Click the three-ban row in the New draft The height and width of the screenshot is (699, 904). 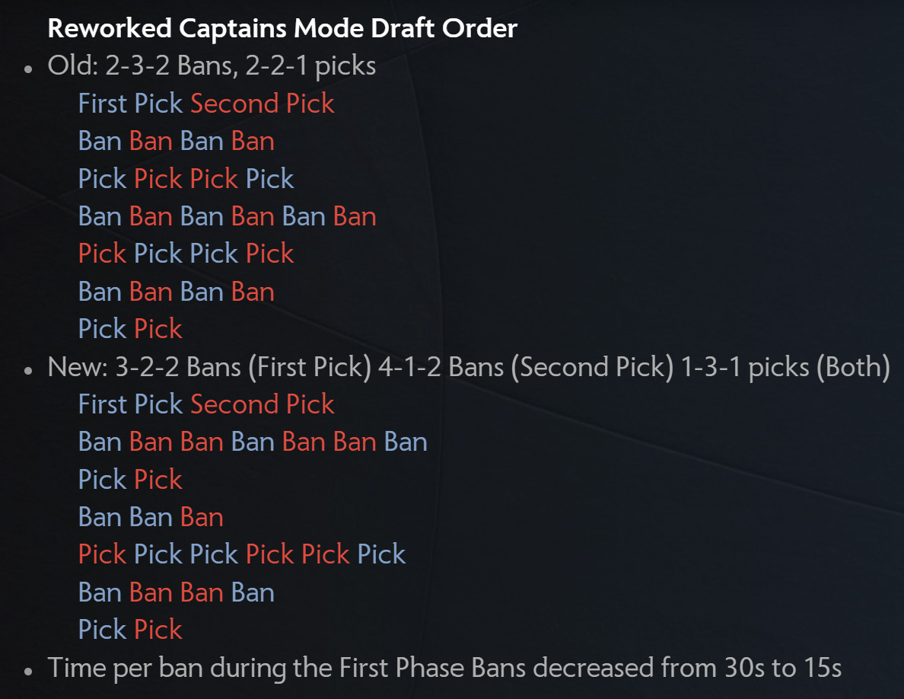click(151, 517)
